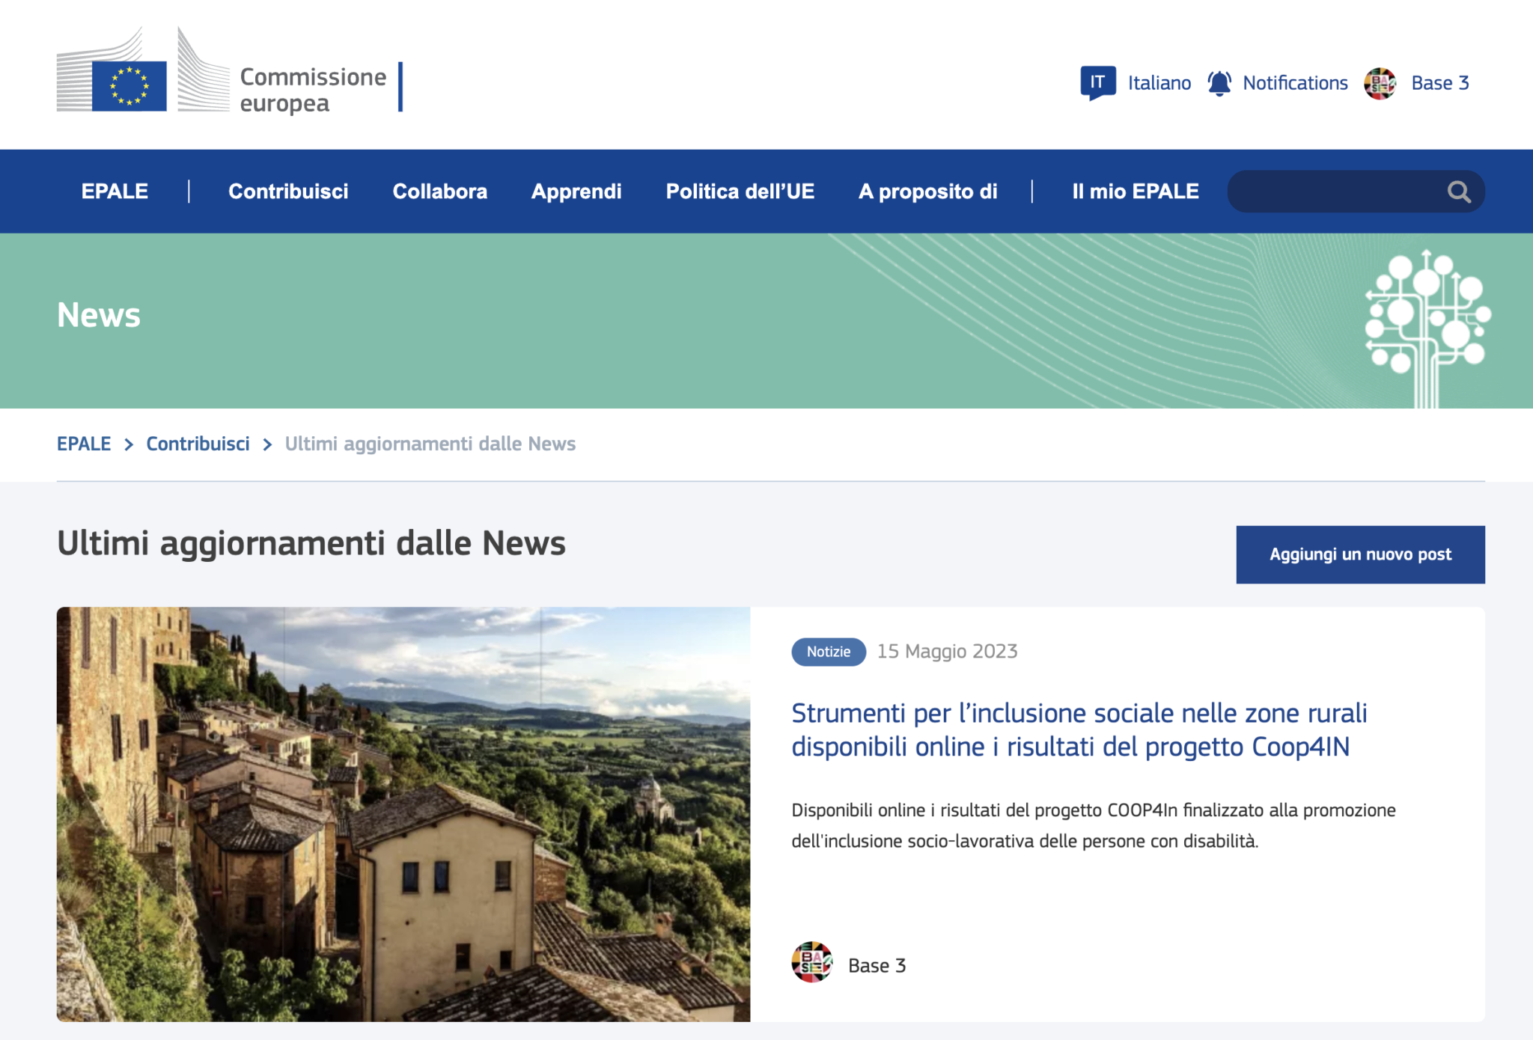Click the Base 3 author name on article

point(877,966)
